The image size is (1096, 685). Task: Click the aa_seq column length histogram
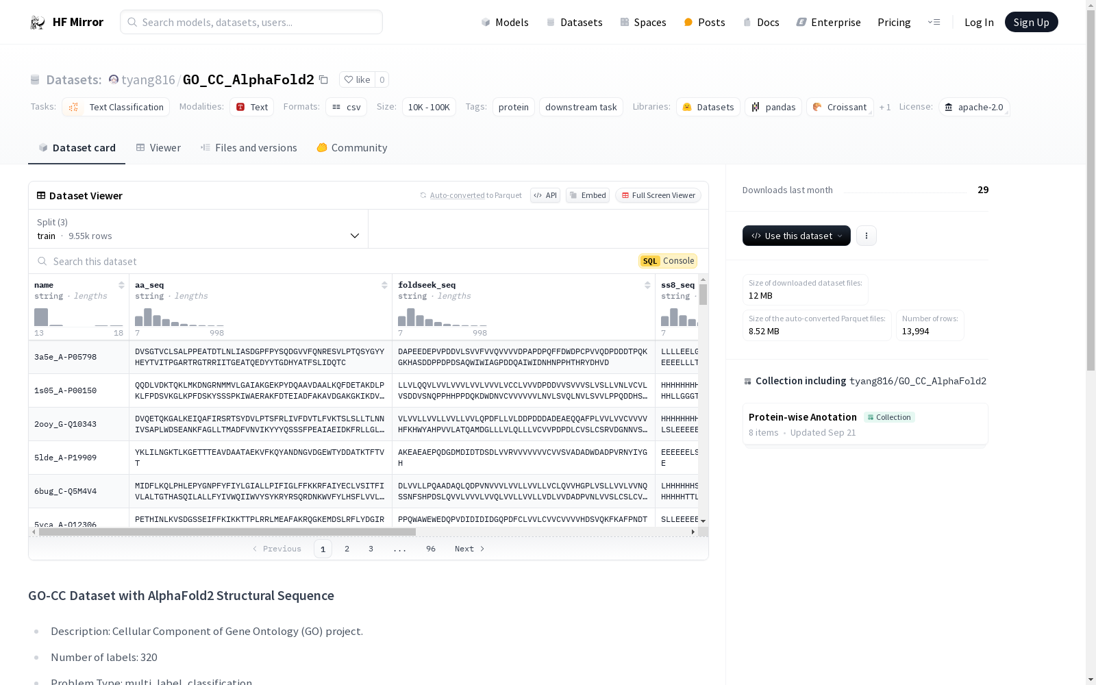179,316
